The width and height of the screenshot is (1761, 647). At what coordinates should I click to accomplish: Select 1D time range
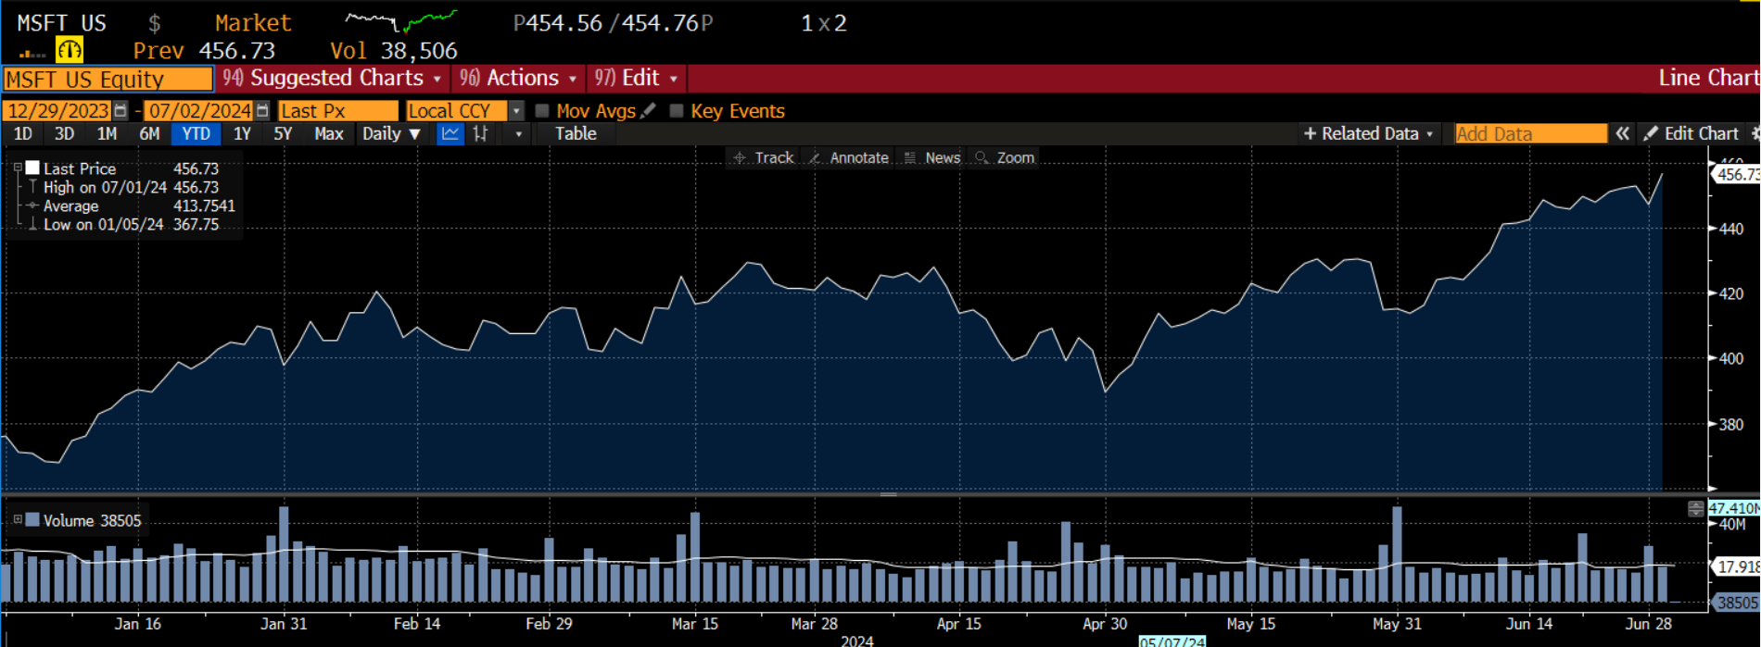[x=23, y=134]
